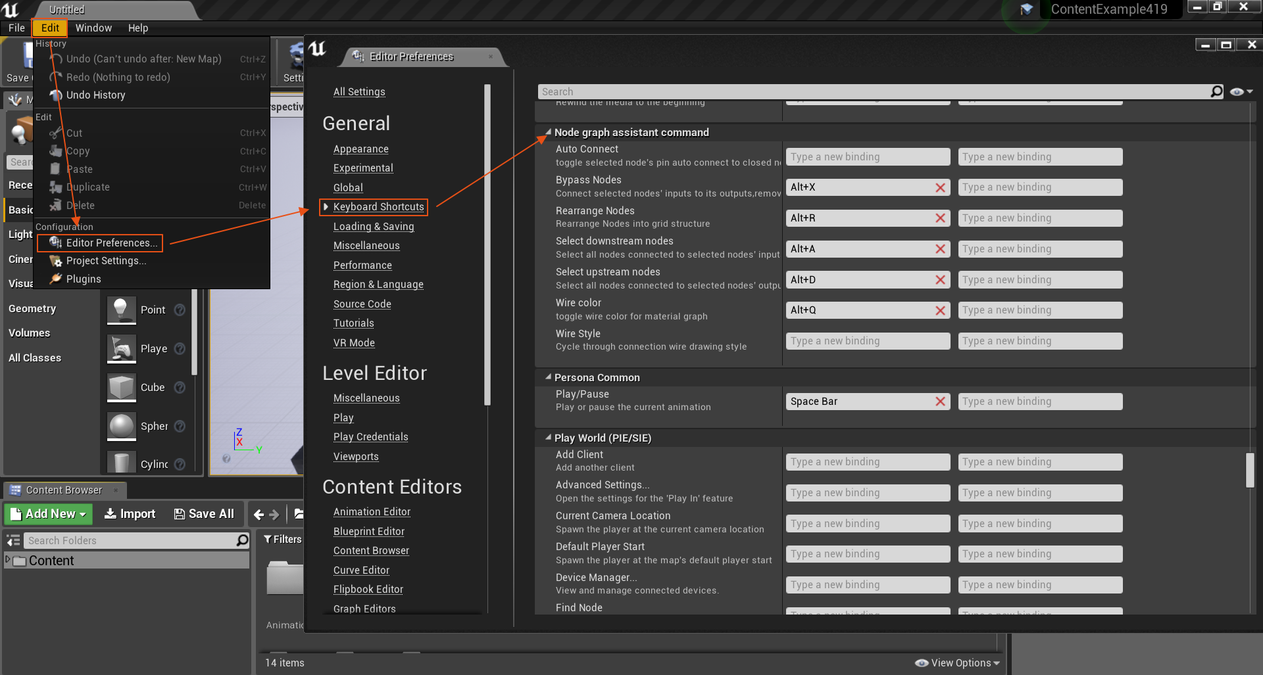1263x675 pixels.
Task: Click first binding field for Add Client
Action: click(x=868, y=462)
